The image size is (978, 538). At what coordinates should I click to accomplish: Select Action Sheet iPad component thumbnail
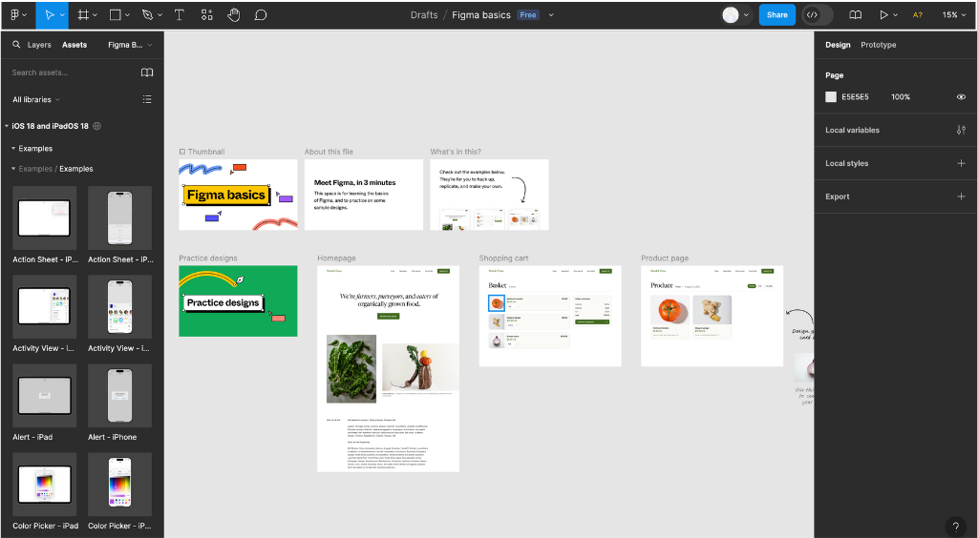[x=44, y=217]
